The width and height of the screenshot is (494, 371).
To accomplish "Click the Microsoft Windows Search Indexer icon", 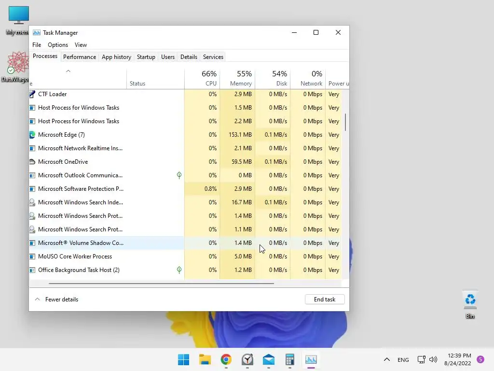I will pyautogui.click(x=32, y=202).
